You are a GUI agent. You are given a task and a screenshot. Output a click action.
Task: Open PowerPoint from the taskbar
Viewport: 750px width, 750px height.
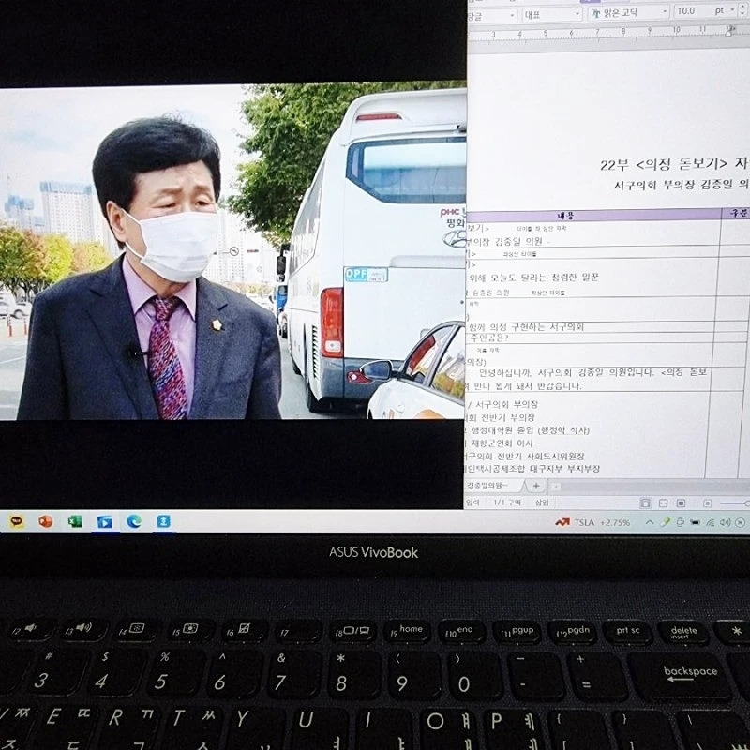(x=45, y=521)
